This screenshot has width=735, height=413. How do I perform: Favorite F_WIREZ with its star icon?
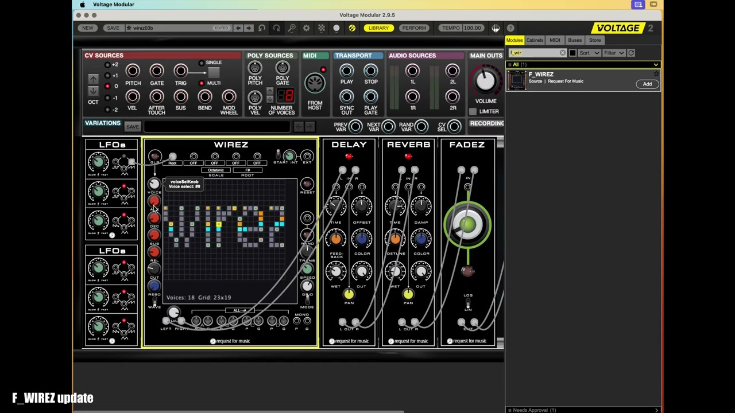656,74
